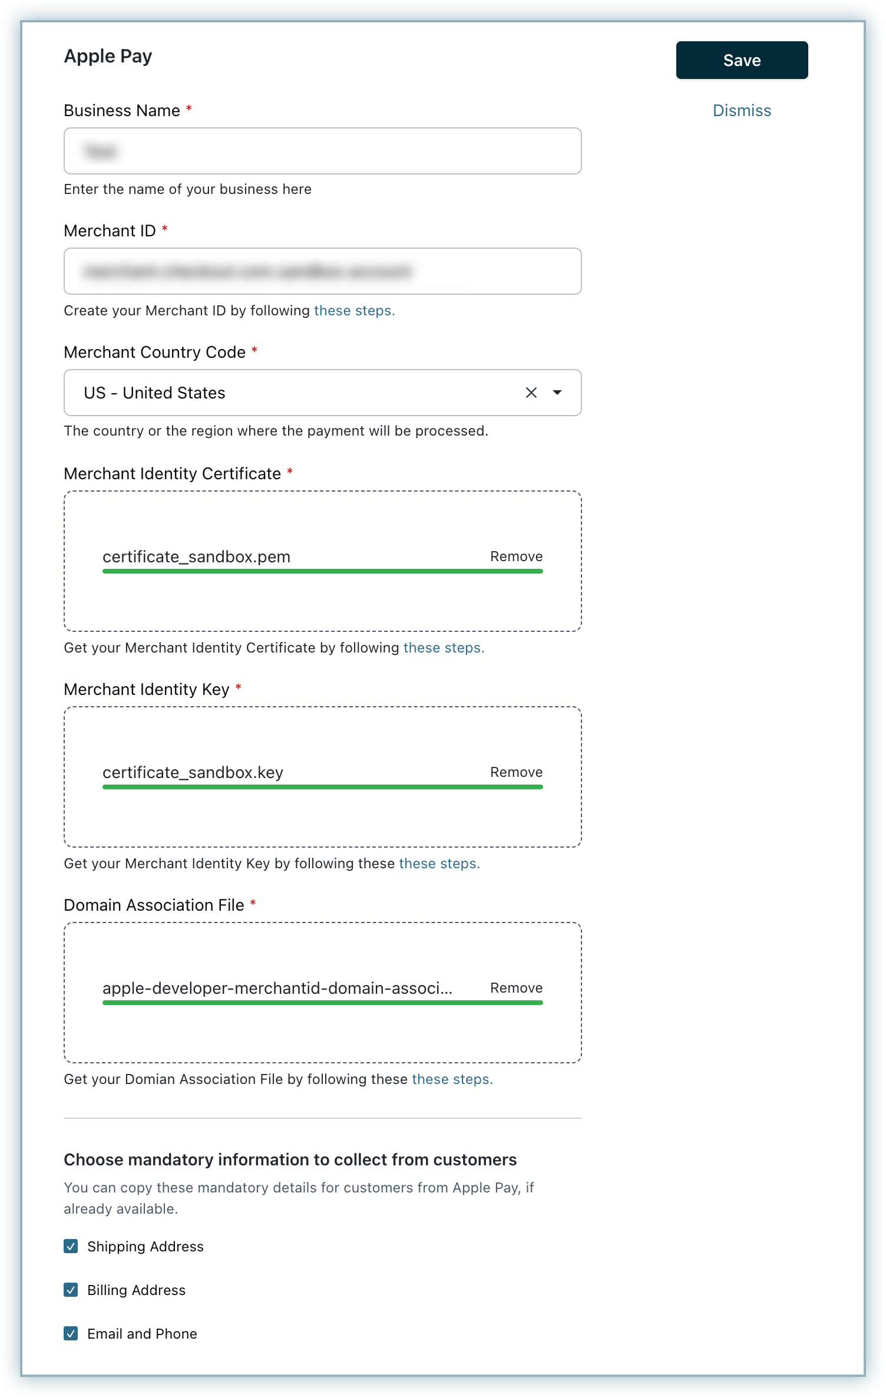Screen dimensions: 886x1397
Task: Click the Business Name input field
Action: (x=322, y=151)
